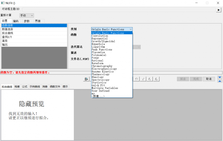Open the 重新计算 dropdown showing 手动

coord(27,15)
